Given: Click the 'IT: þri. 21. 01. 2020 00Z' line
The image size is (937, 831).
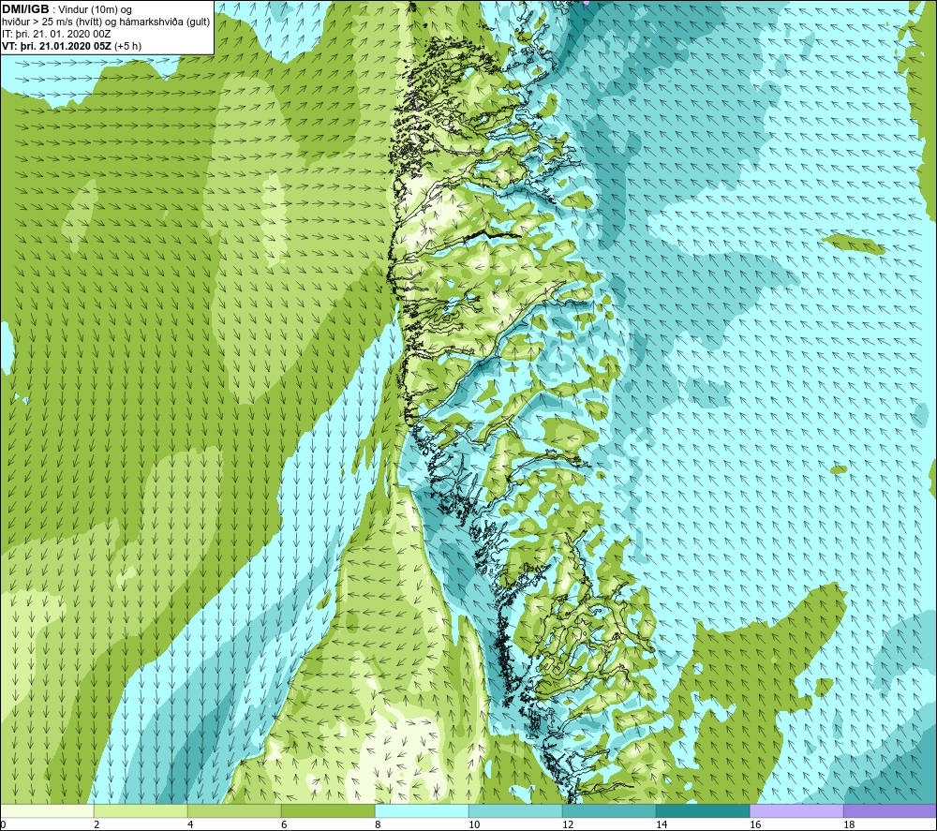Looking at the screenshot, I should 56,34.
